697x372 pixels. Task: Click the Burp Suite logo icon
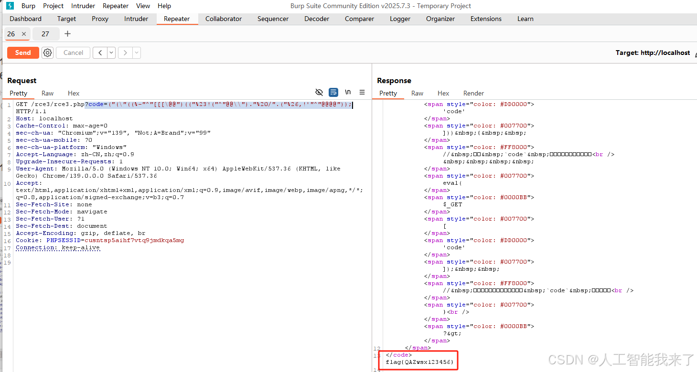click(10, 6)
